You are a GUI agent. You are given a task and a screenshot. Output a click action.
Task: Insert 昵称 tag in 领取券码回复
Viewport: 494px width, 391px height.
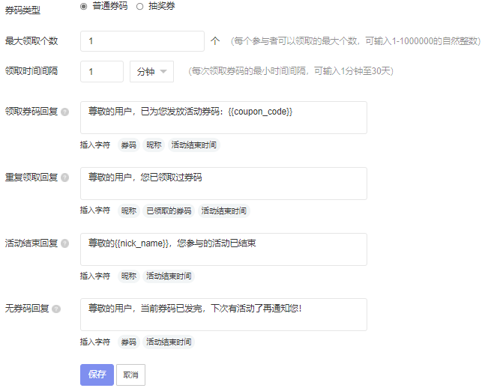tap(154, 145)
